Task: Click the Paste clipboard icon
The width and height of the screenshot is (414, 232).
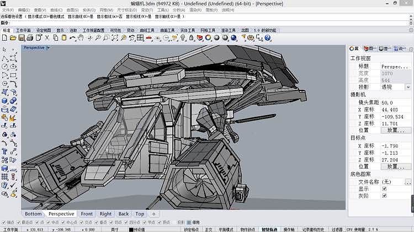Action: [x=64, y=37]
